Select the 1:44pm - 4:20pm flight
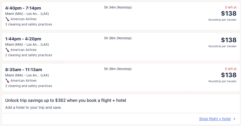The width and height of the screenshot is (241, 126). click(23, 39)
